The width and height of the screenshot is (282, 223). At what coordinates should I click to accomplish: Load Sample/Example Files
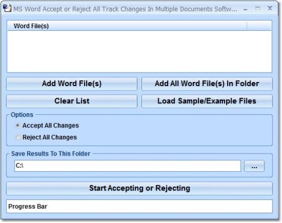point(207,101)
